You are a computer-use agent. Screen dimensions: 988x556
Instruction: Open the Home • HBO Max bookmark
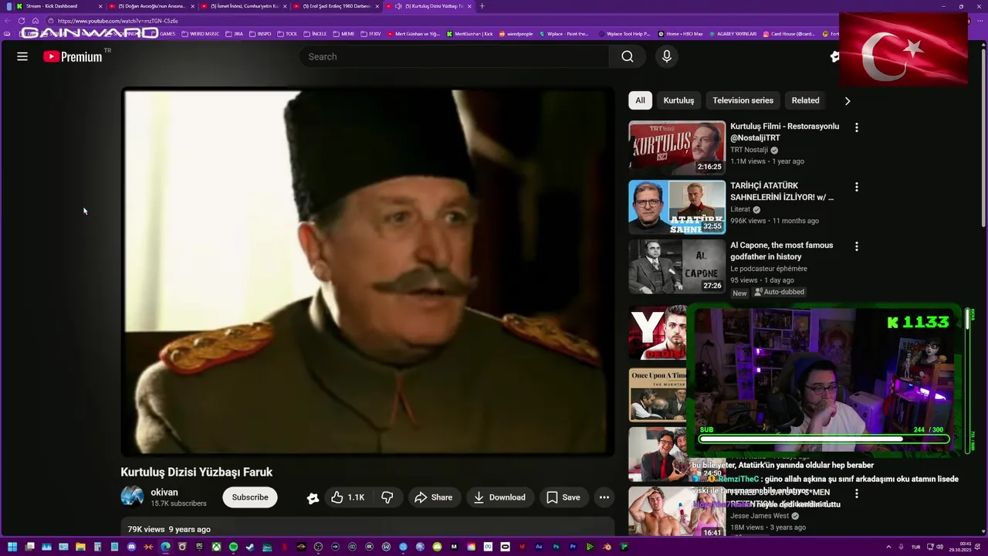tap(680, 34)
